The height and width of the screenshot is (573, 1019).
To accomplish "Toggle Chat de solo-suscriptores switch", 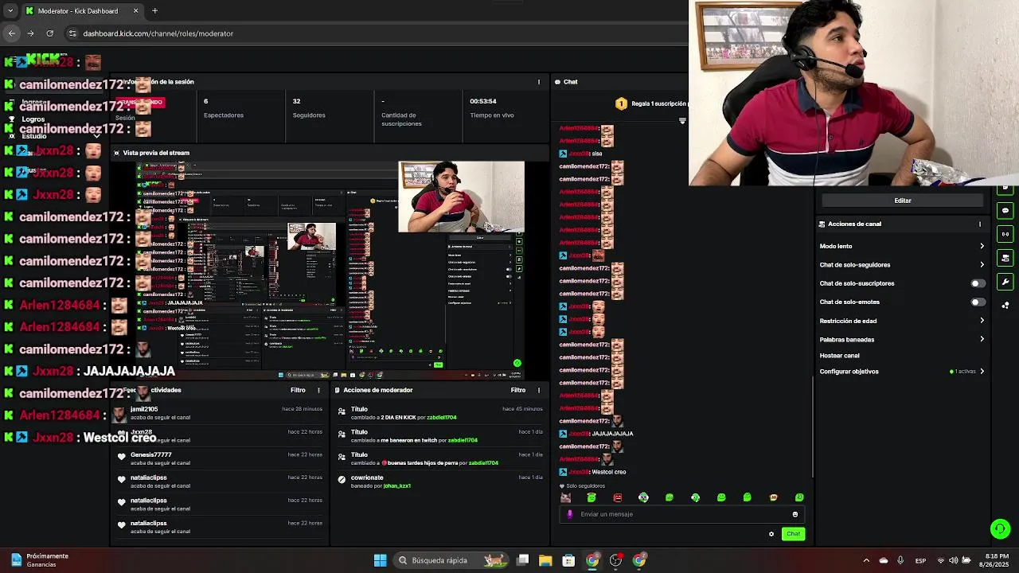I will coord(978,283).
